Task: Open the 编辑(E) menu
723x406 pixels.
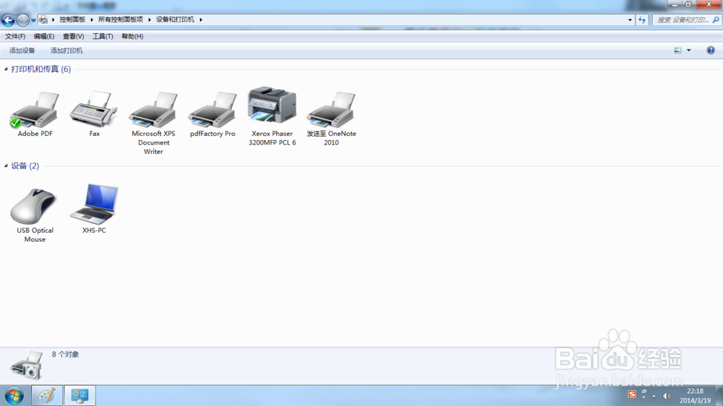Action: (x=44, y=36)
